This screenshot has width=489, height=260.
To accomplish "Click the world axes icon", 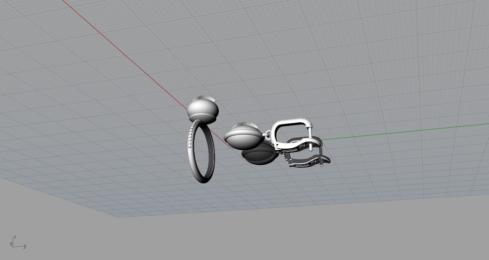I will tap(18, 242).
